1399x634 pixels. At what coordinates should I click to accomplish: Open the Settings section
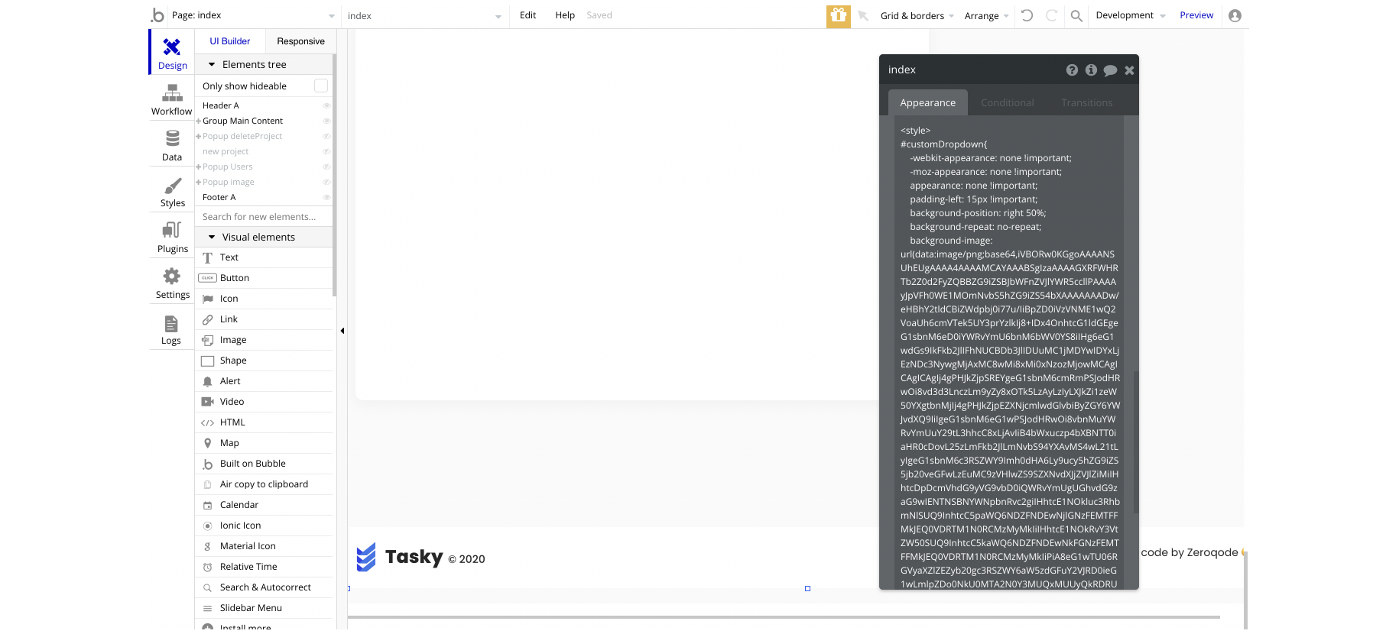(172, 283)
